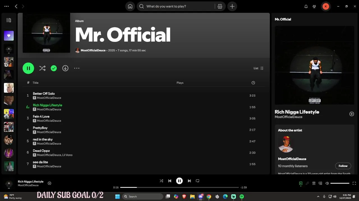
Task: Seek within the song progress bar
Action: click(179, 187)
